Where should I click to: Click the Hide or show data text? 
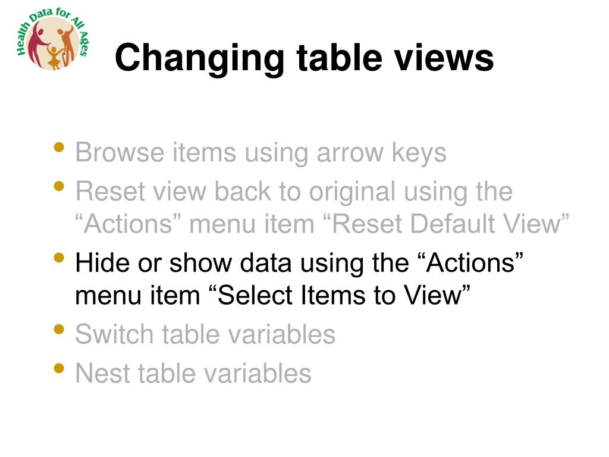[x=183, y=262]
